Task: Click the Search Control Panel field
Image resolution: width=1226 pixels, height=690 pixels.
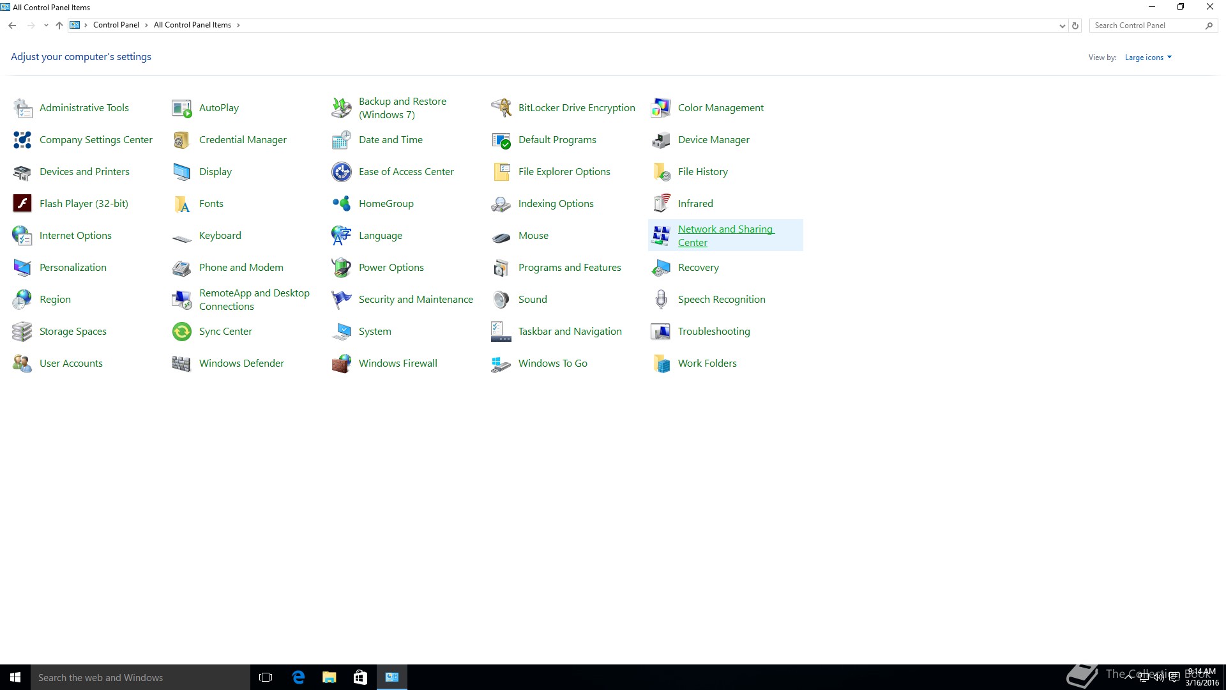Action: (x=1153, y=26)
